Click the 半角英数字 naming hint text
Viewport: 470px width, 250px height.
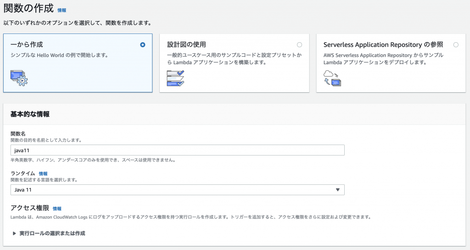point(93,160)
